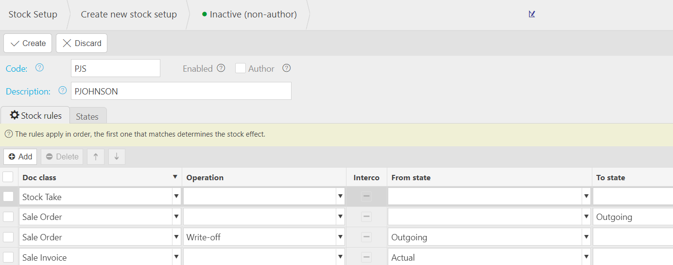The height and width of the screenshot is (265, 673).
Task: Click the edit icon in the top bar
Action: (532, 14)
